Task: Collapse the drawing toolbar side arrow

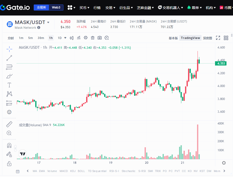Action: (x=15, y=148)
